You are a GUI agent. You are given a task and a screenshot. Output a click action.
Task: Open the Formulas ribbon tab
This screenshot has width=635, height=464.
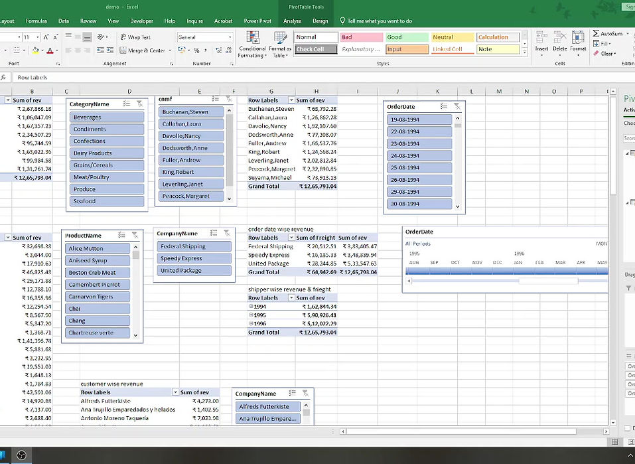[36, 21]
